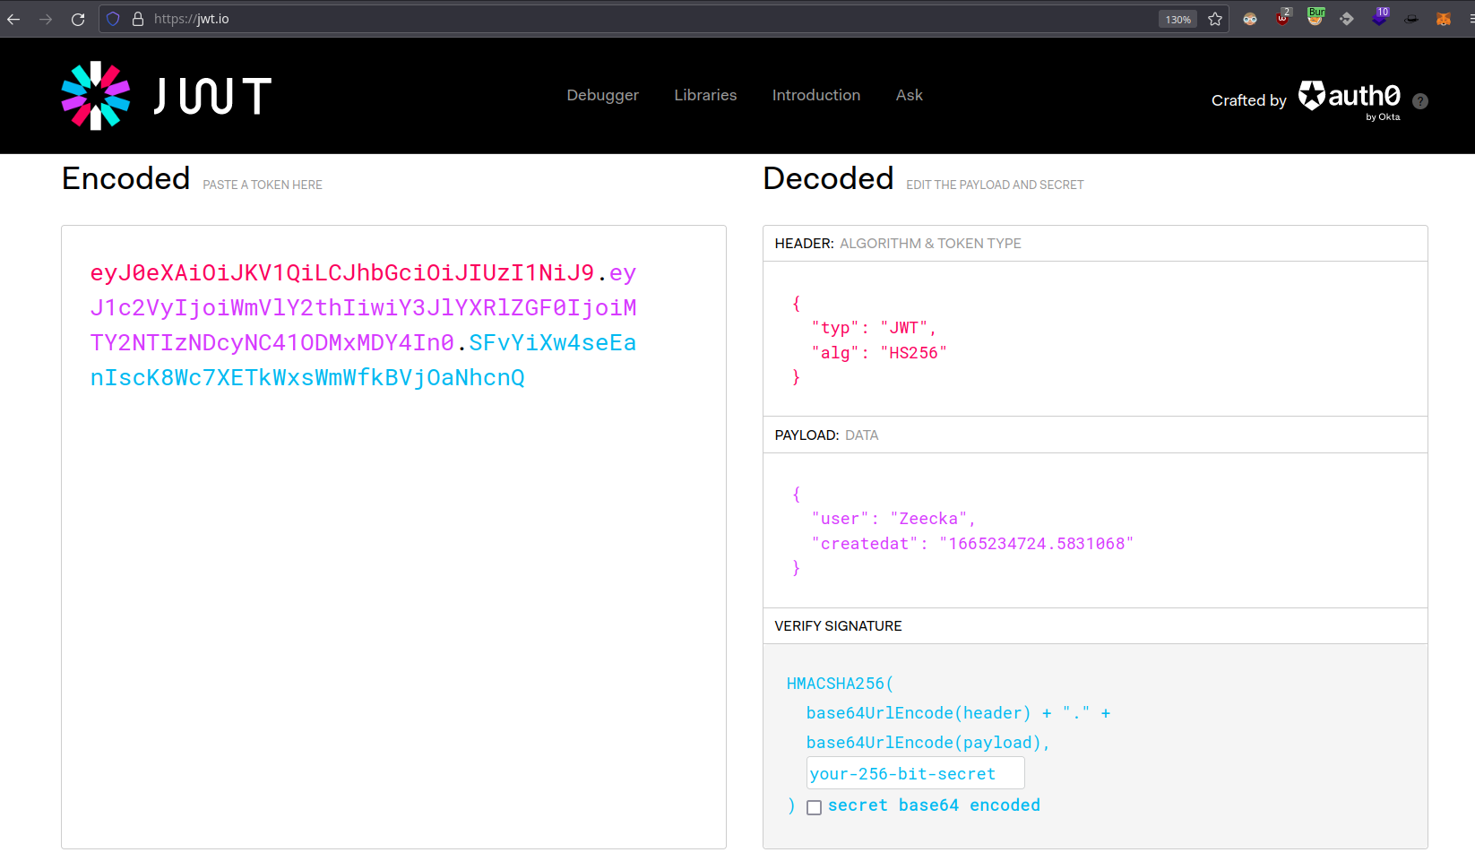Click the your-256-bit-secret input field
Screen dimensions: 1475x861
[914, 773]
